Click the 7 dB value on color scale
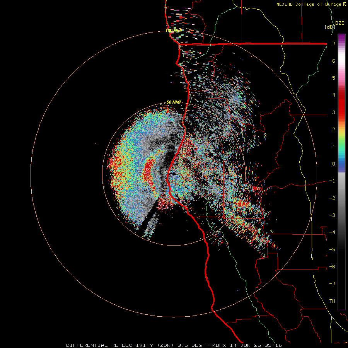 point(334,43)
